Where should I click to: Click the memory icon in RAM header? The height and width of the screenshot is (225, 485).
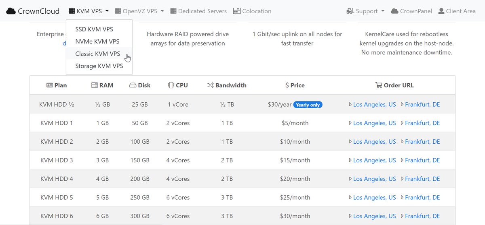tap(95, 85)
